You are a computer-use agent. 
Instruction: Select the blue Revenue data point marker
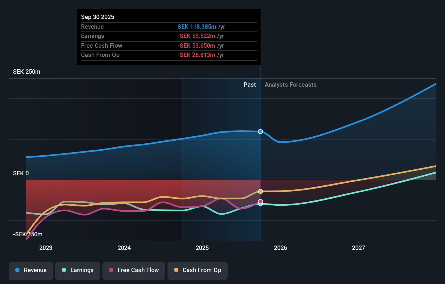pyautogui.click(x=260, y=131)
